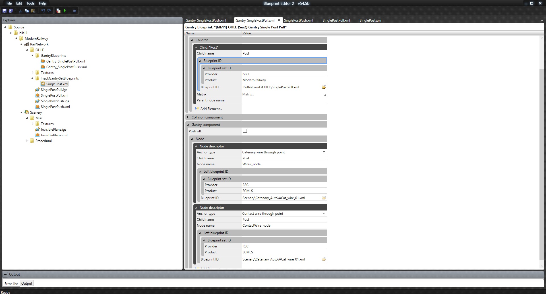Switch to the SinglePostPush.xml tab
The image size is (546, 294).
tap(298, 20)
